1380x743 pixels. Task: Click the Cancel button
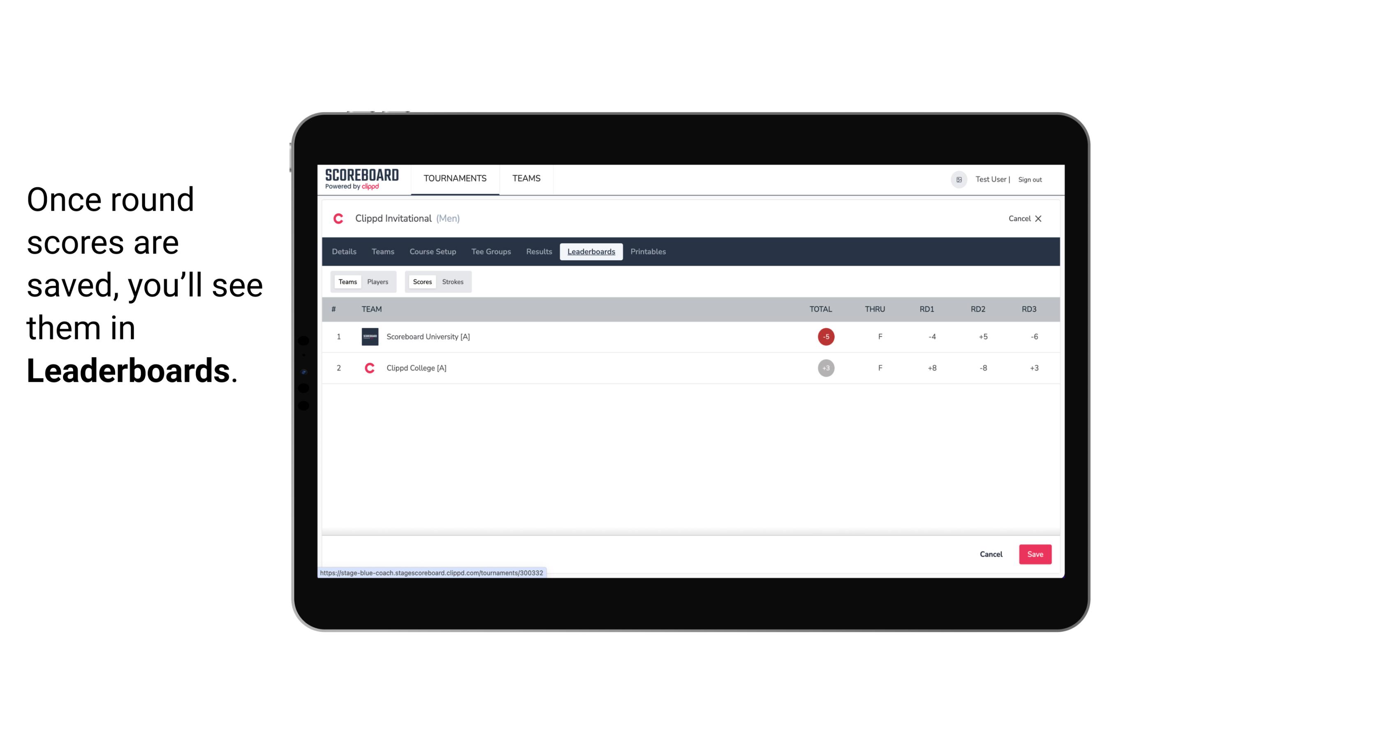[x=991, y=554]
